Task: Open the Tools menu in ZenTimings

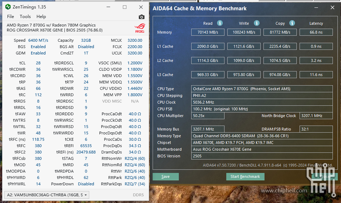Action: click(x=25, y=17)
